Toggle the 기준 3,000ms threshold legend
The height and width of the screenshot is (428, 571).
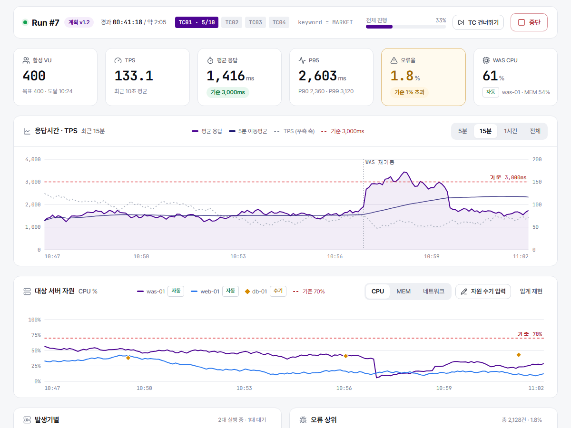coord(343,131)
